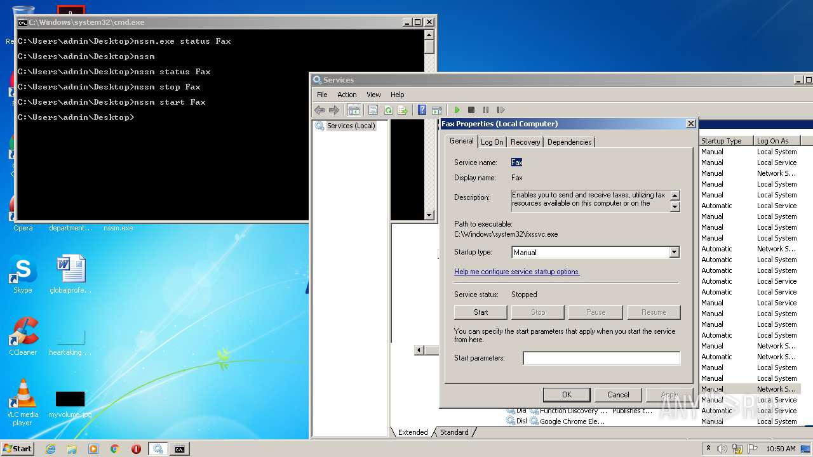Select nssm.exe desktop file
This screenshot has width=813, height=457.
click(x=119, y=228)
